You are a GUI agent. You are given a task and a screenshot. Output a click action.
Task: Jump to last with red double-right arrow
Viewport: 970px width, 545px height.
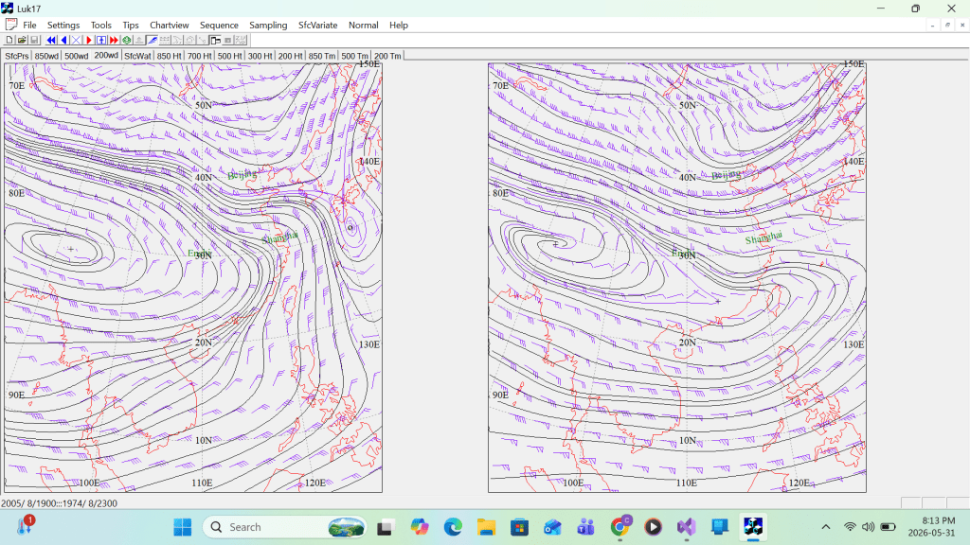114,40
